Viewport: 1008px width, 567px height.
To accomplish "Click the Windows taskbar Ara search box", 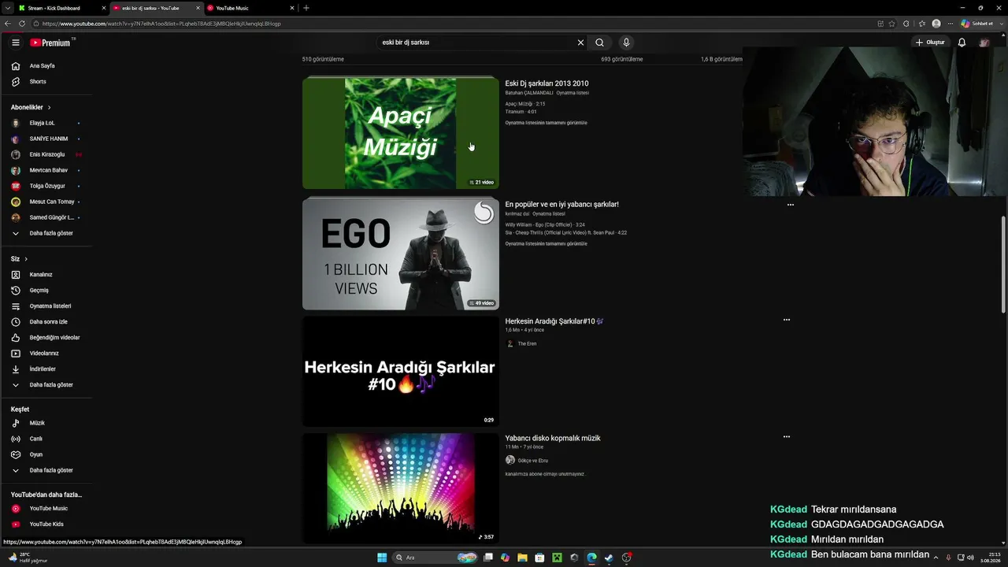I will click(x=435, y=558).
